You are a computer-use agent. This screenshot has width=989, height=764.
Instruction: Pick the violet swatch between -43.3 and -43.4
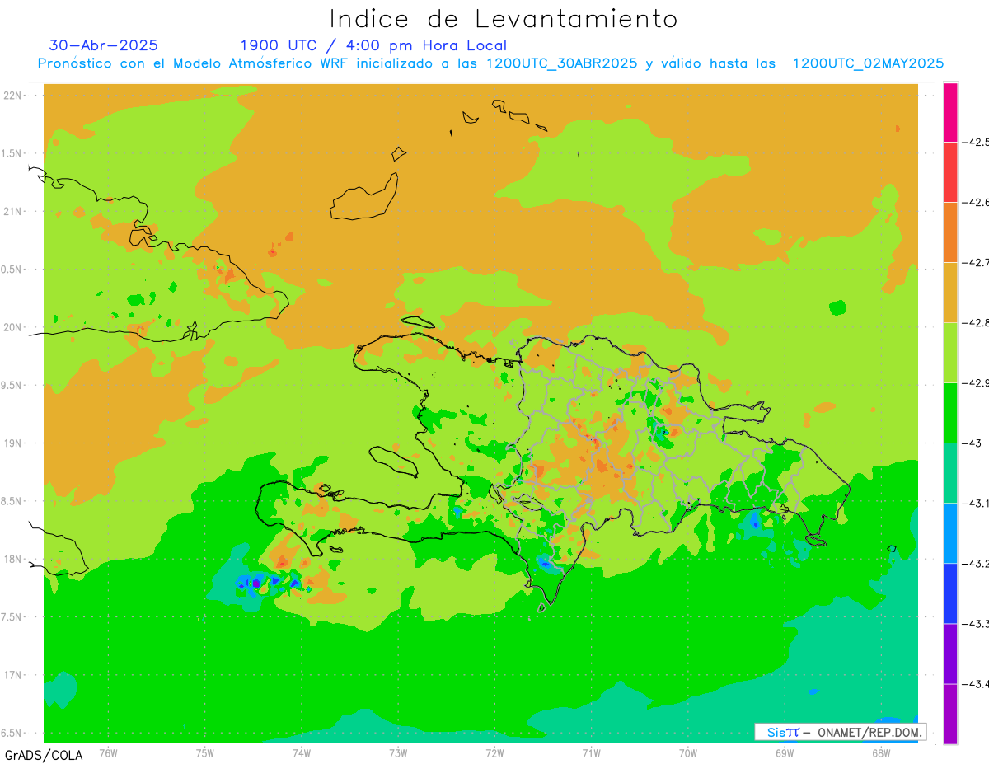pyautogui.click(x=950, y=654)
